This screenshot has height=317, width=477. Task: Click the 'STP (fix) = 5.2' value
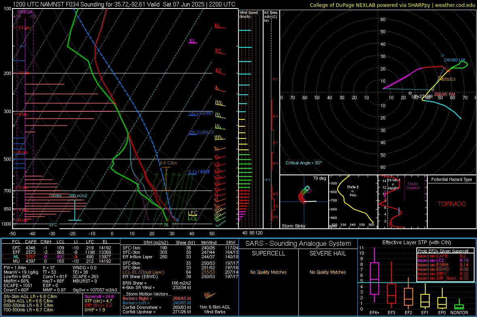[98, 305]
